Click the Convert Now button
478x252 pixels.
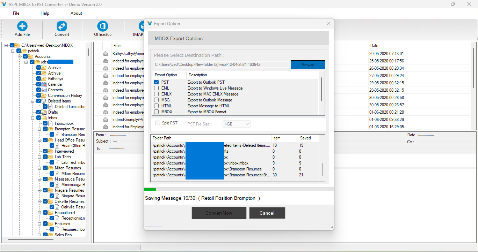pos(219,213)
